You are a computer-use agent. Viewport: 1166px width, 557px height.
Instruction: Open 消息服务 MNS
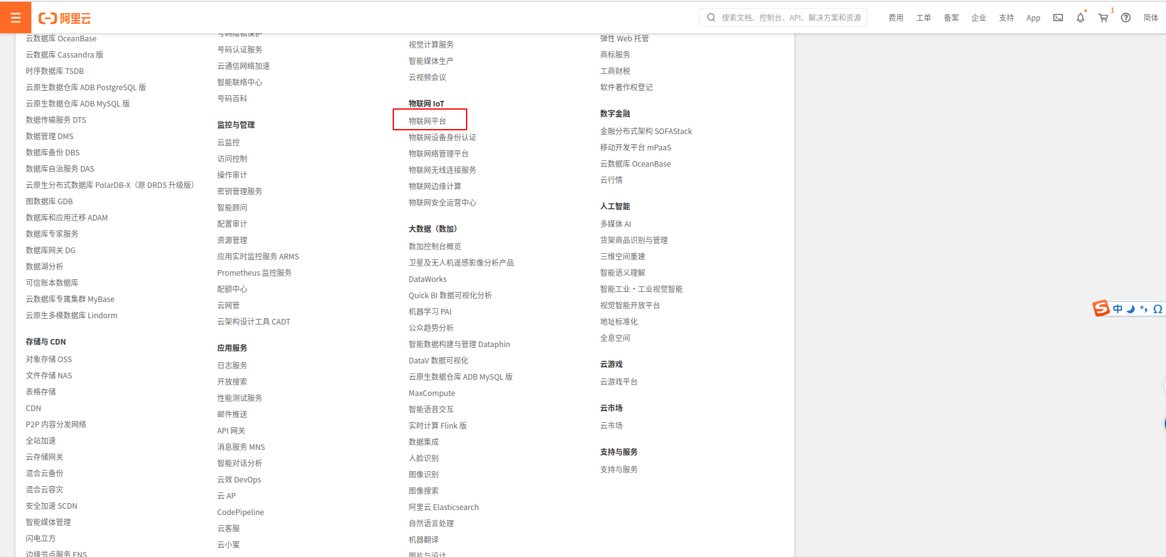[241, 447]
